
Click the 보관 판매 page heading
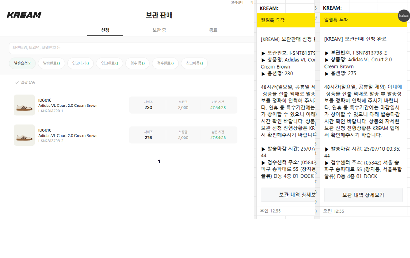tap(159, 15)
